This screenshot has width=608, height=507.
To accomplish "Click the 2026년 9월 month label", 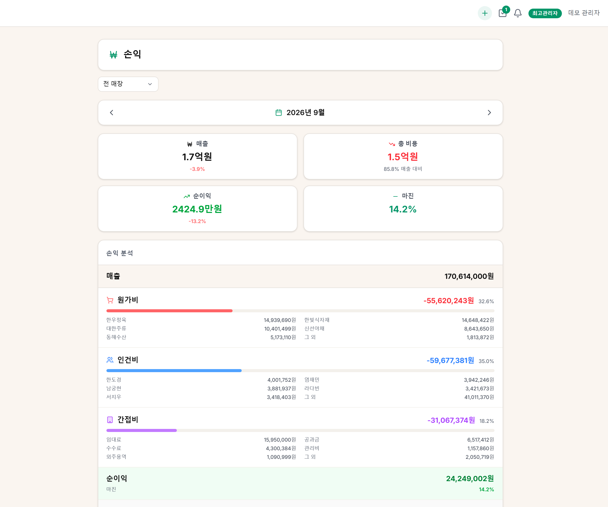I will tap(306, 113).
